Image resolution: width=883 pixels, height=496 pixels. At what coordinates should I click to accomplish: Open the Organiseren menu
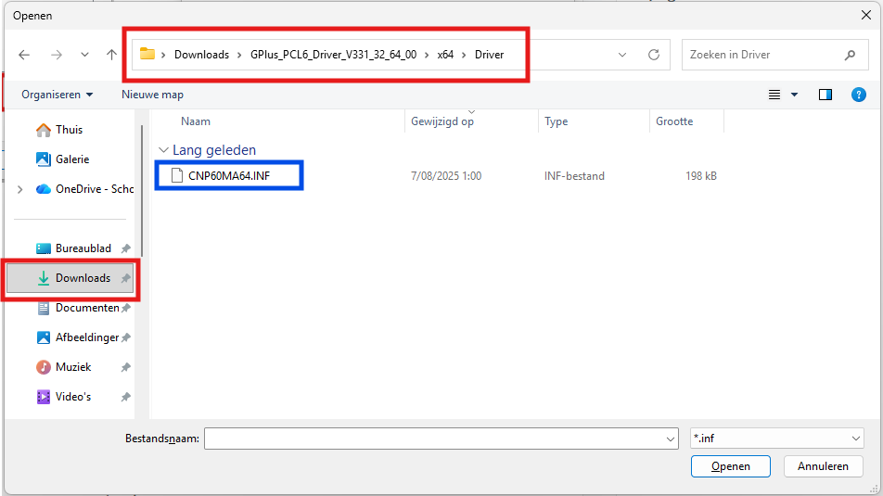coord(57,95)
